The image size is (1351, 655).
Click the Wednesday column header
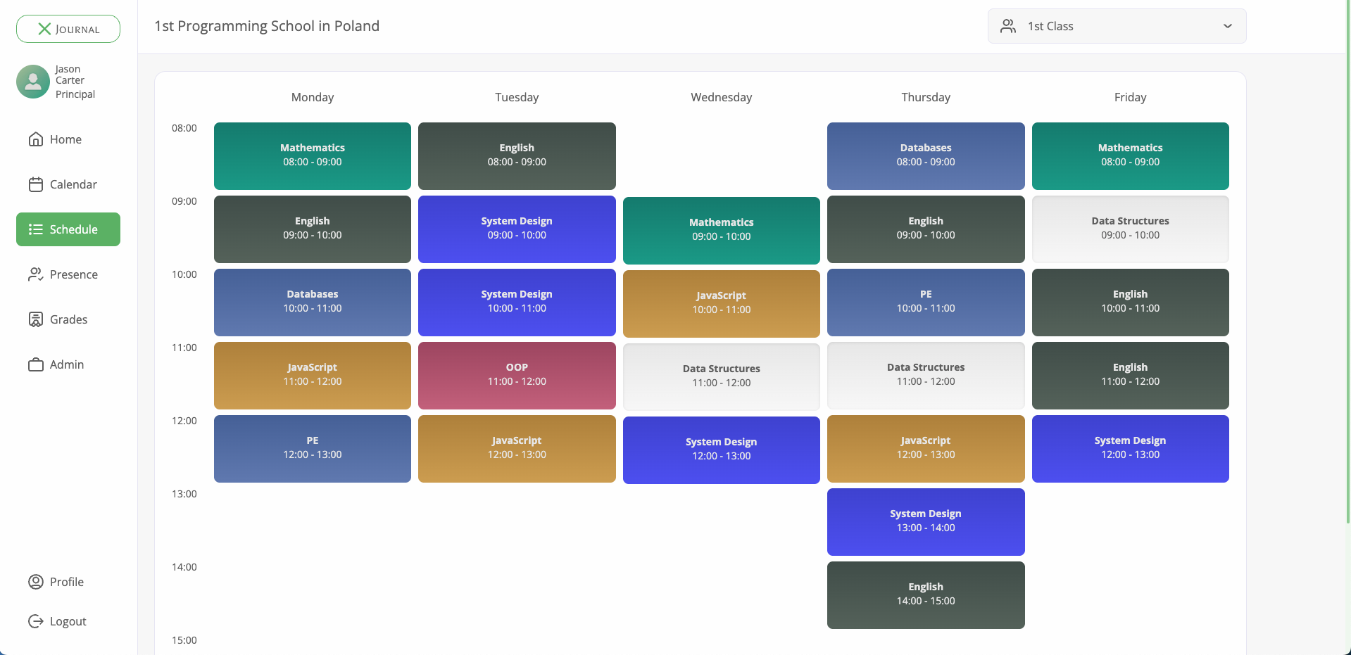coord(722,97)
